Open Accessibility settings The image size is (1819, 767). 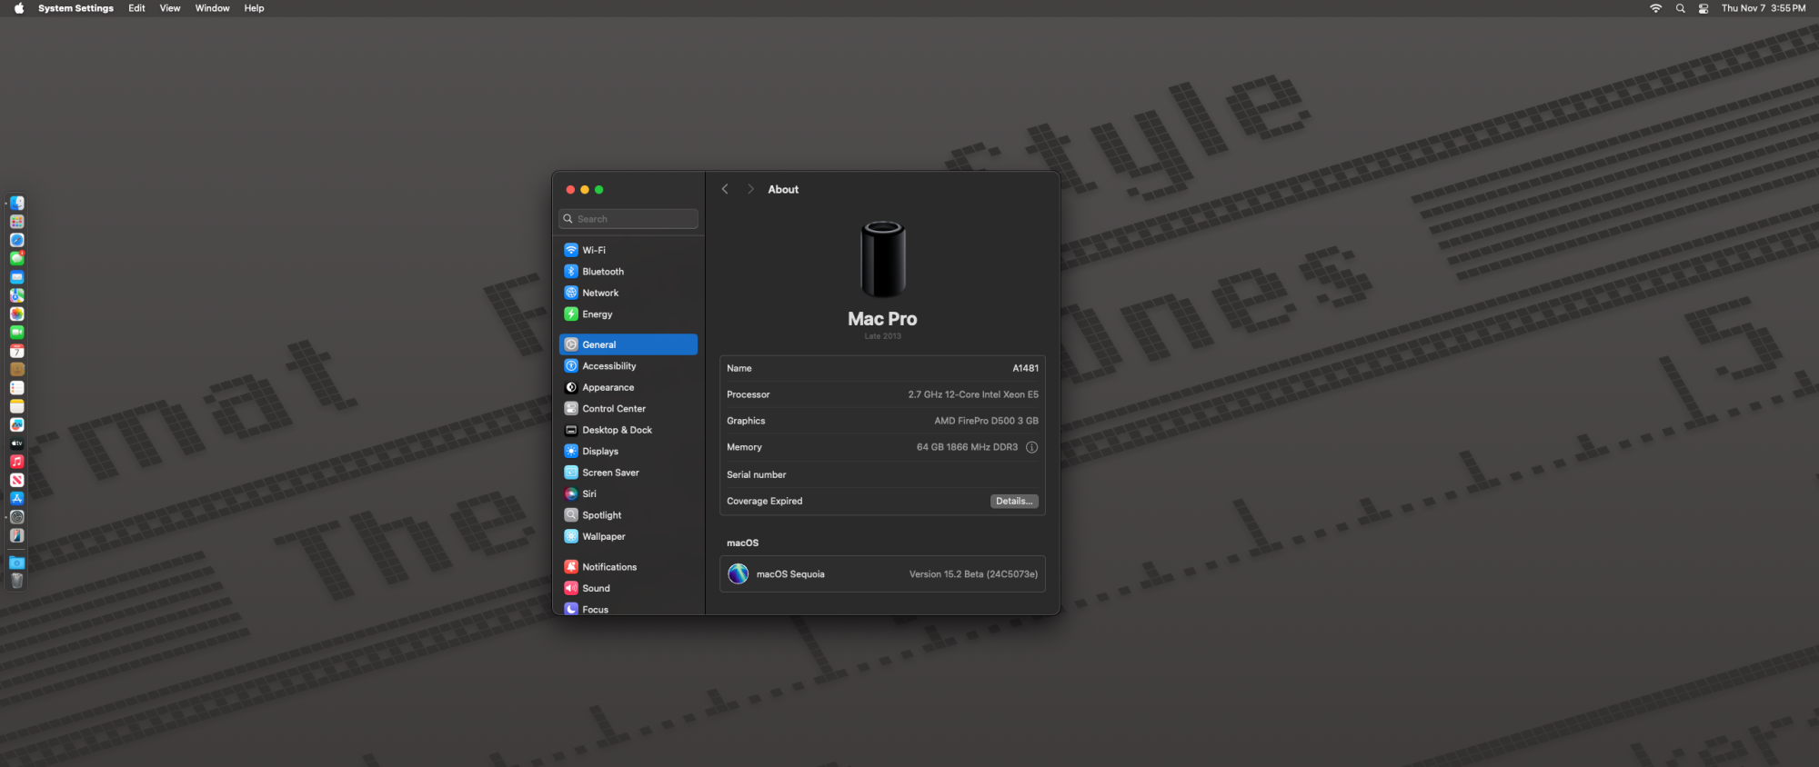coord(628,366)
